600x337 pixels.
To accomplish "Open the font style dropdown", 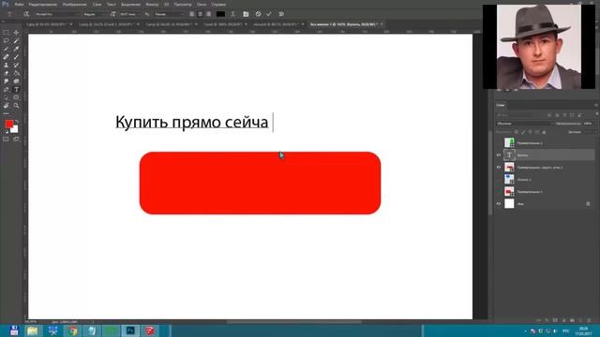I will 94,14.
